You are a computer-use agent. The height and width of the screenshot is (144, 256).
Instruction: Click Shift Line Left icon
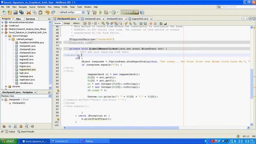(x=141, y=24)
